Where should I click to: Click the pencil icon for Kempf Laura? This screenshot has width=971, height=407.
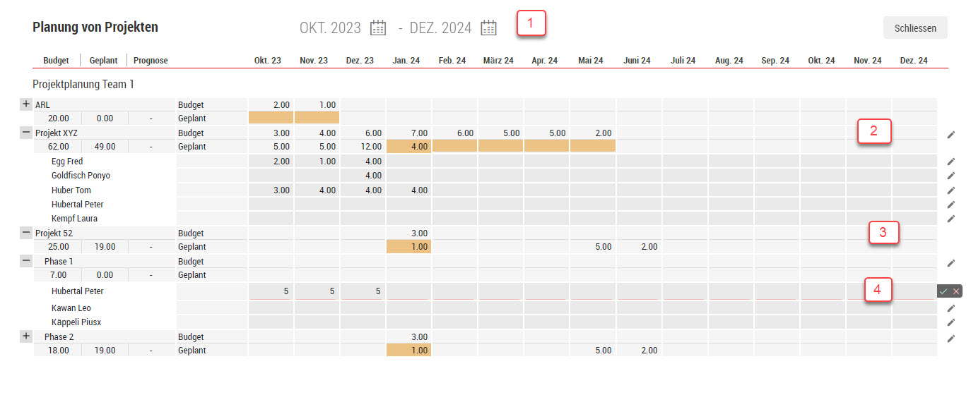coord(951,219)
